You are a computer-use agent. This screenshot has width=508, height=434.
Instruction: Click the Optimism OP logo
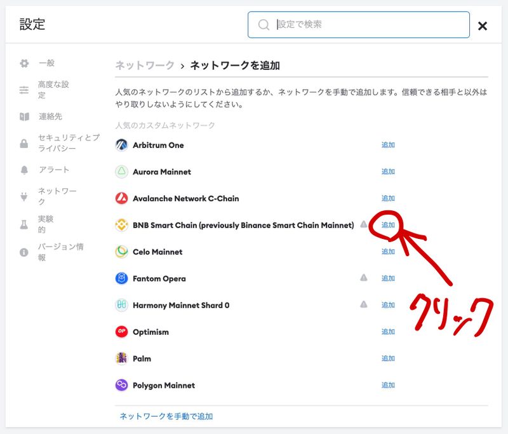point(121,332)
